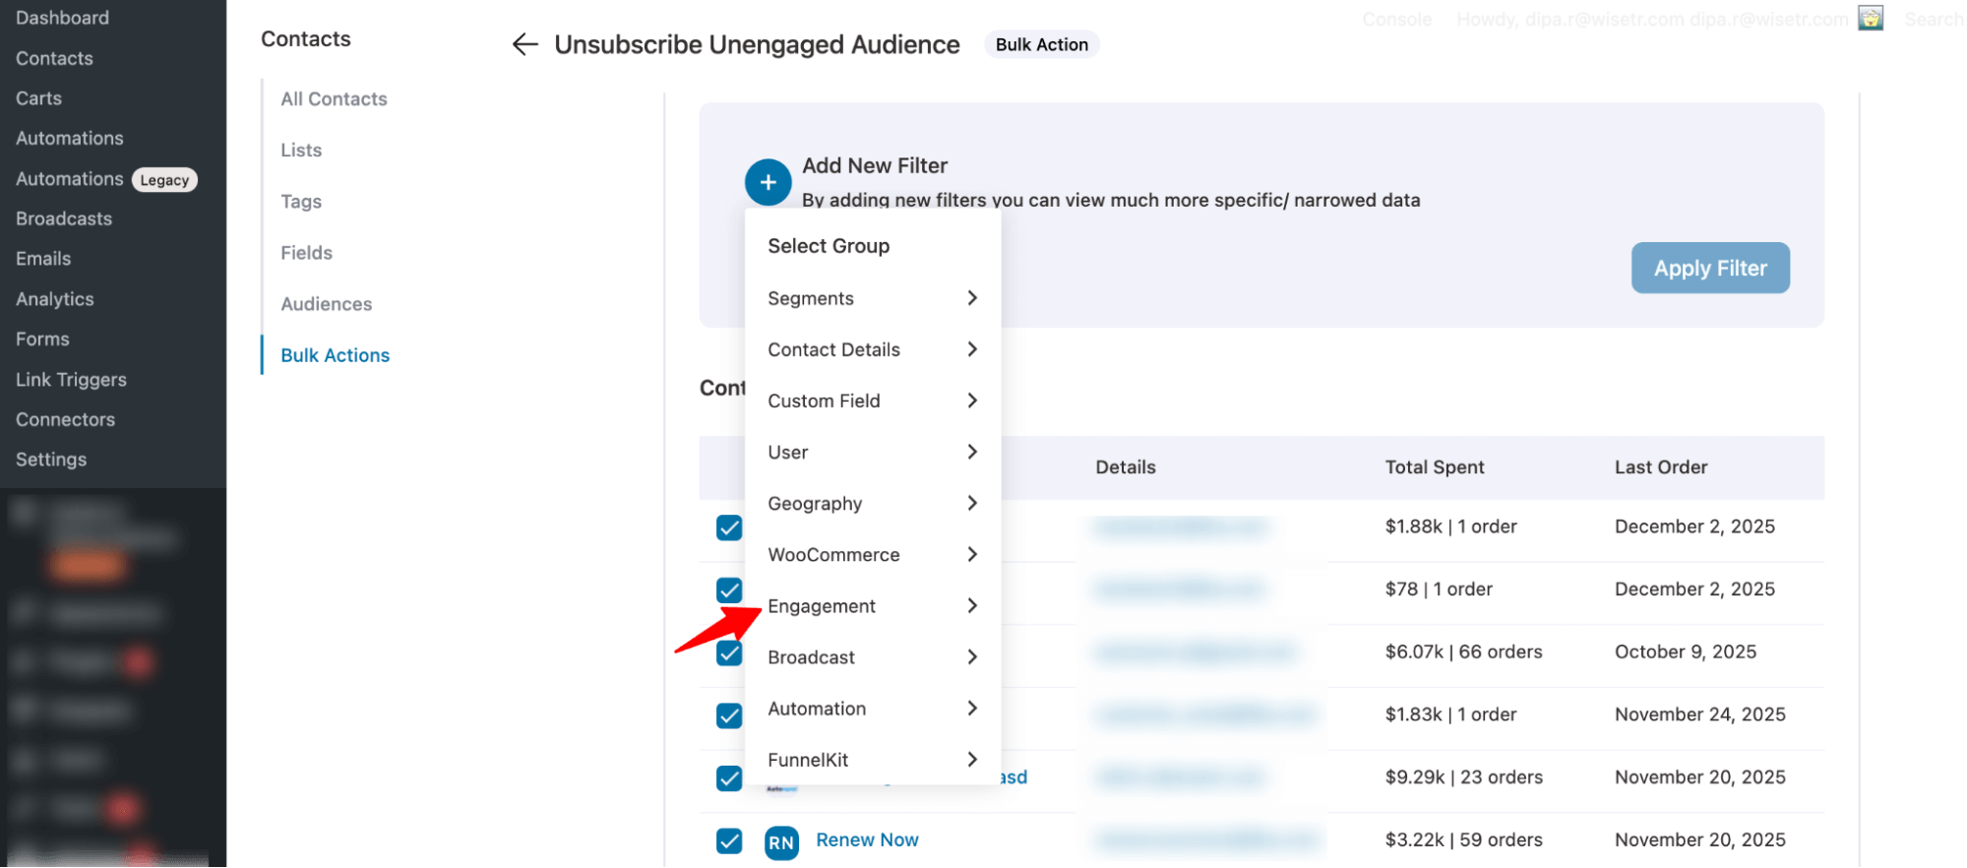This screenshot has width=1967, height=868.
Task: Open Analytics in the left sidebar
Action: point(55,299)
